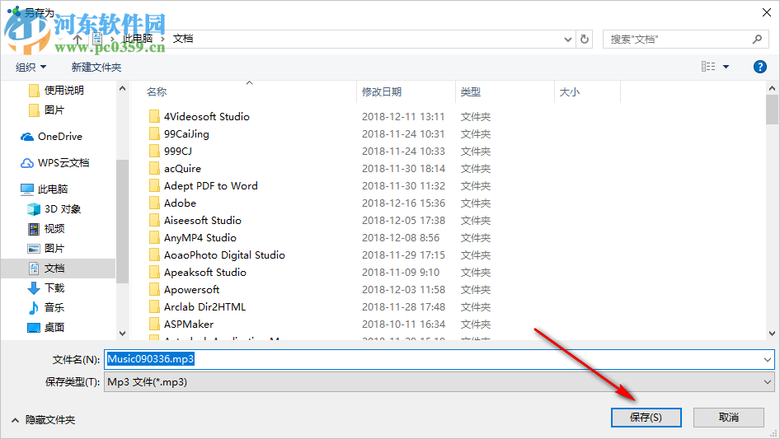Click the 下载 blue arrow icon
The height and width of the screenshot is (439, 780).
[33, 287]
